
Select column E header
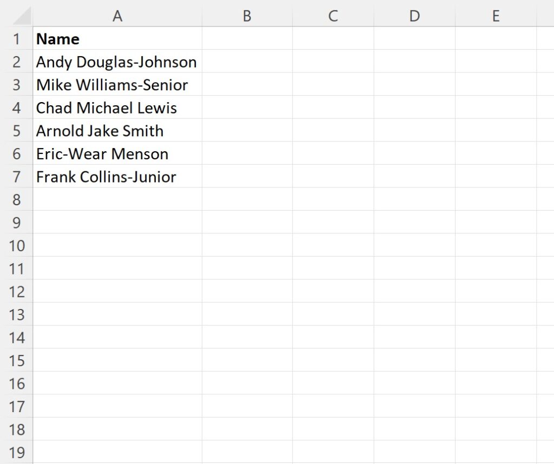[x=496, y=16]
